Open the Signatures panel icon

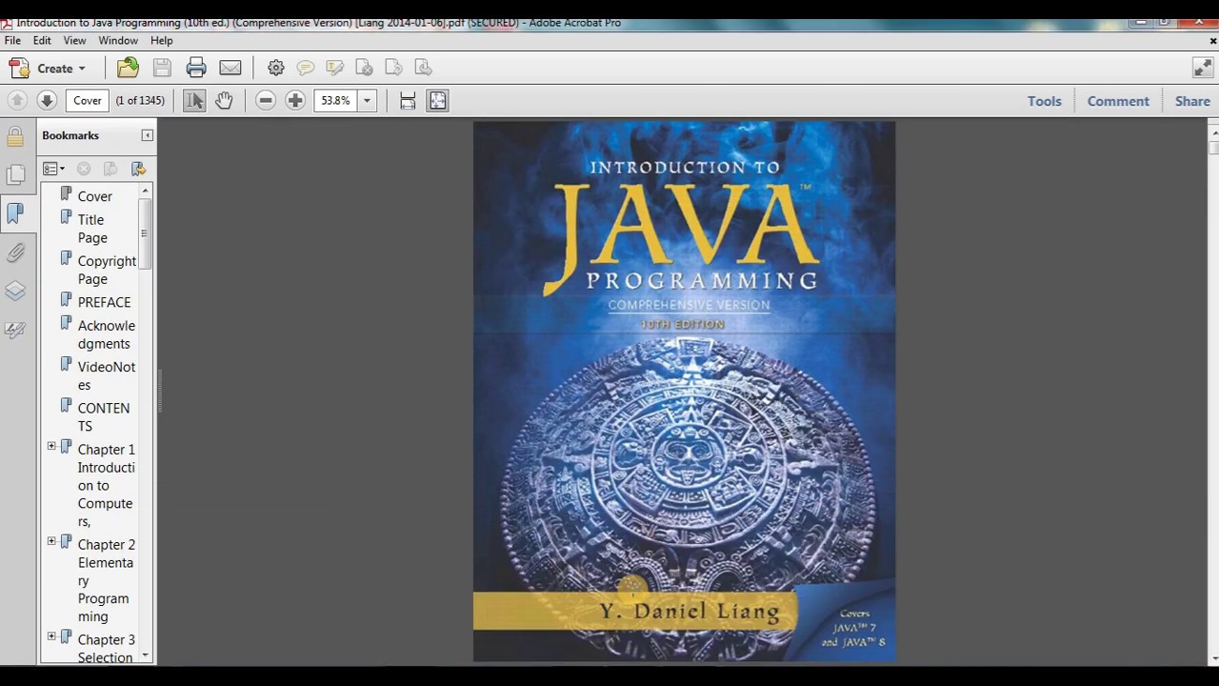coord(15,330)
